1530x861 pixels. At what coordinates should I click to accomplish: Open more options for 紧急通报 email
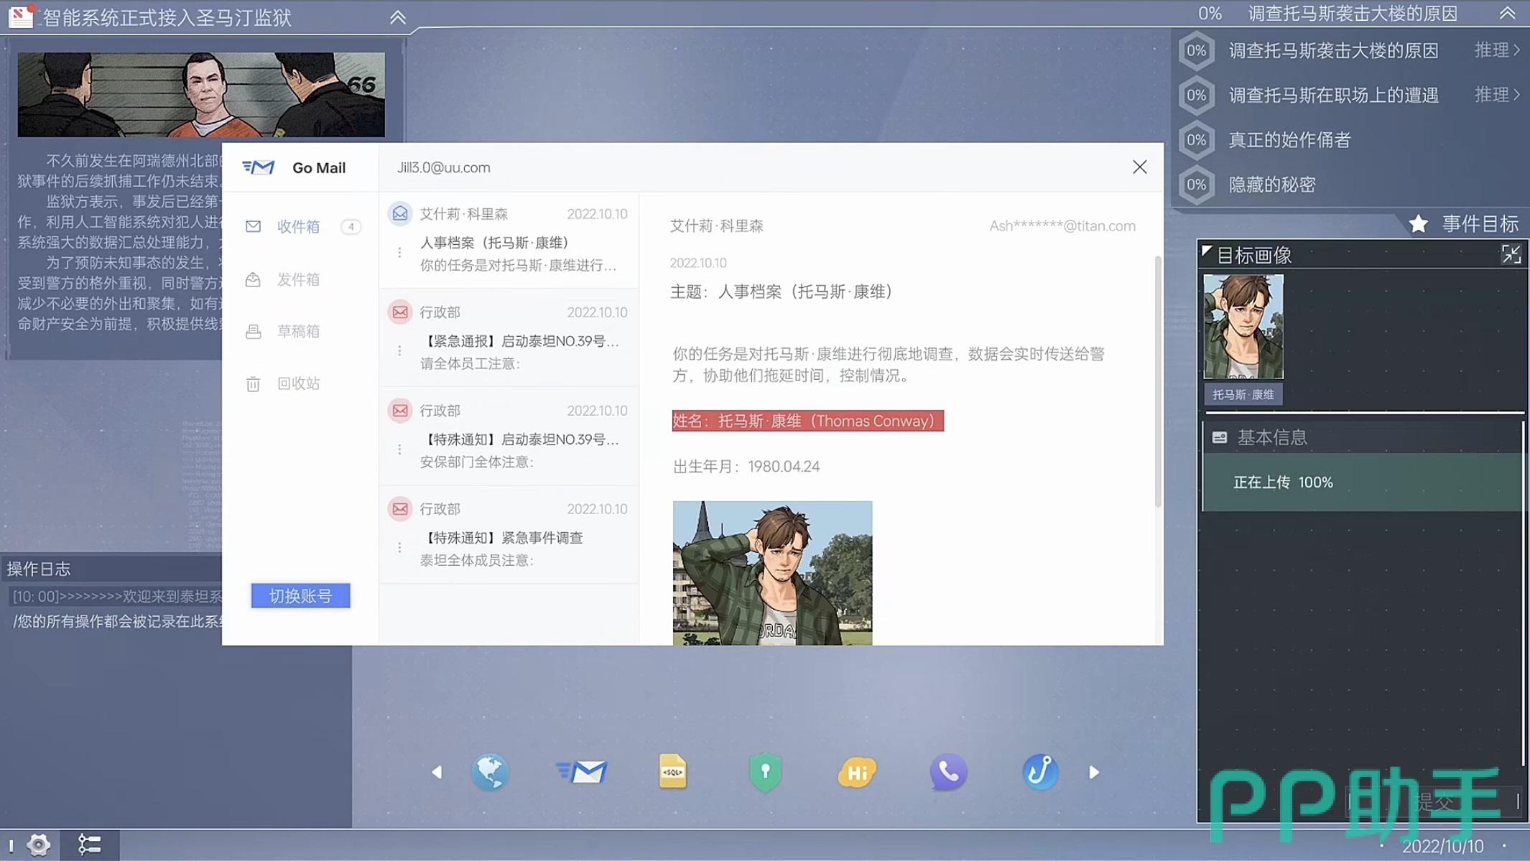[x=399, y=351]
